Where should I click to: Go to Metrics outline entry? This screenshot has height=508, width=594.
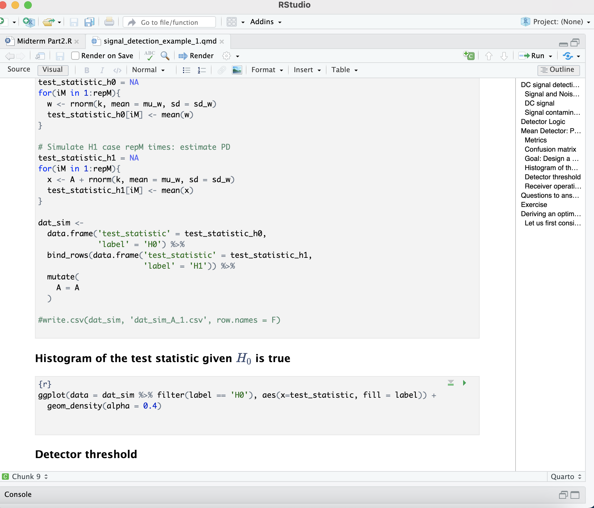[536, 140]
